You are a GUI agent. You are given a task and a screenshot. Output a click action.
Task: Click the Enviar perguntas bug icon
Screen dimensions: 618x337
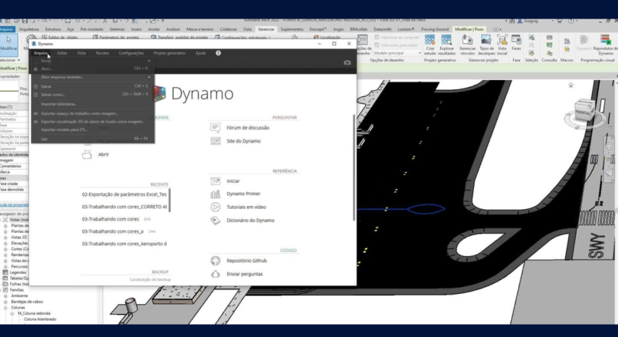(215, 274)
